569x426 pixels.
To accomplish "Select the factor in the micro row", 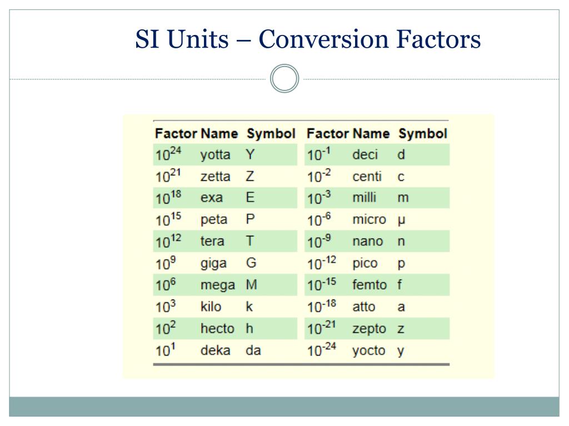I will pos(319,219).
